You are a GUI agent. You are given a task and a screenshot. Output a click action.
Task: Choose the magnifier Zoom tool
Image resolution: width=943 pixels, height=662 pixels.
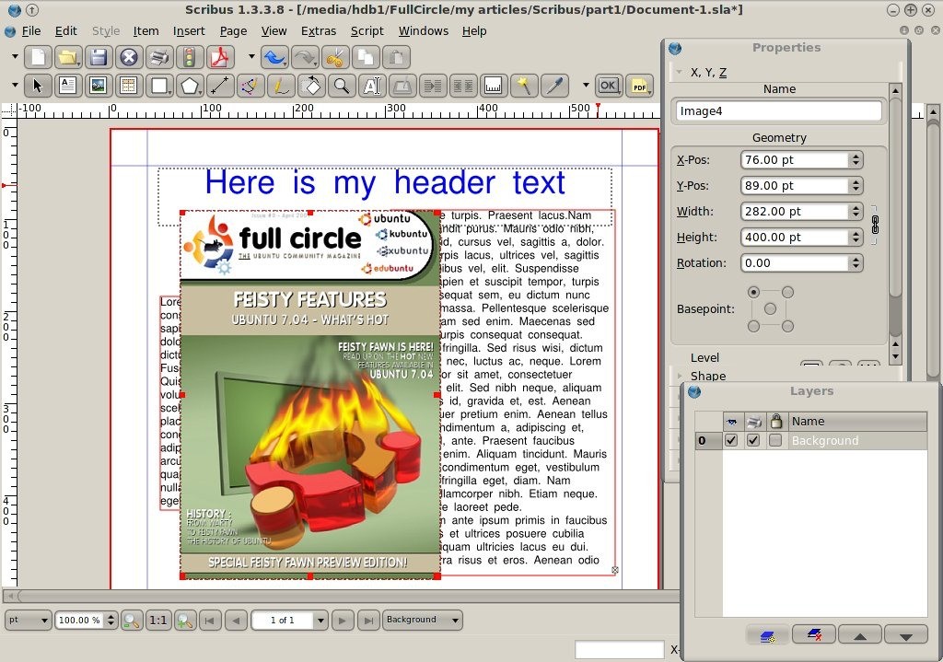click(x=342, y=86)
